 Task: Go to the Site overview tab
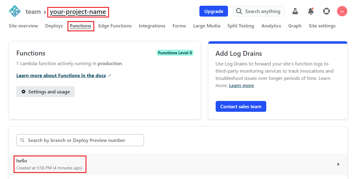(x=23, y=26)
